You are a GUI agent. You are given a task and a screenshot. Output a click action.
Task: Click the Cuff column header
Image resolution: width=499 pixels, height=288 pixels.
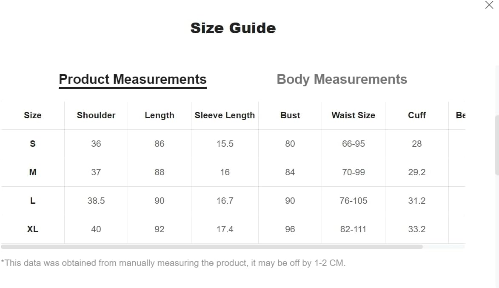click(417, 115)
